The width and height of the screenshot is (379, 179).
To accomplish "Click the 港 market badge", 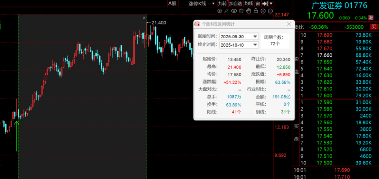I will pyautogui.click(x=371, y=17).
